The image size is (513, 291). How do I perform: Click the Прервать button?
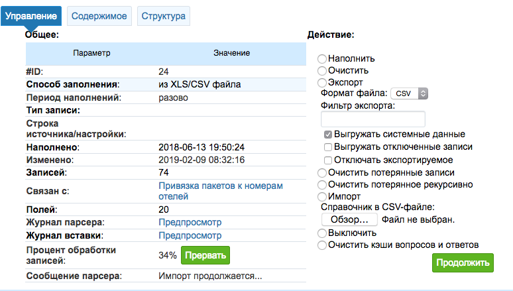205,255
